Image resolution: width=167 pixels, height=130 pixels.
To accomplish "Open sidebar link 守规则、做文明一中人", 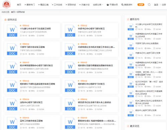I will (x=149, y=73).
